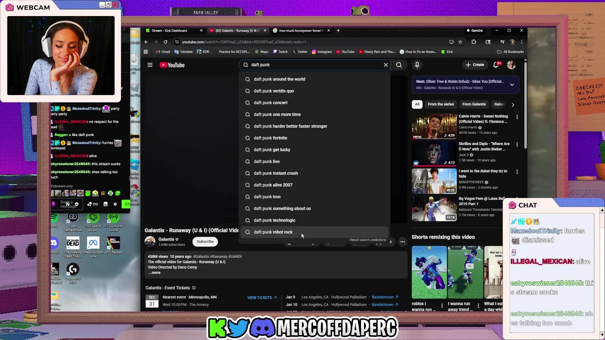Close the Stream - Kick Dashboard tab
The image size is (605, 340).
(x=201, y=30)
